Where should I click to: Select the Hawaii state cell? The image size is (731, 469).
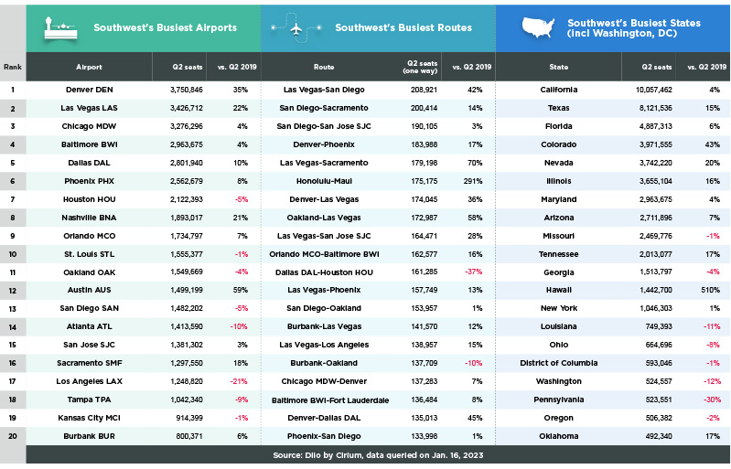point(558,290)
